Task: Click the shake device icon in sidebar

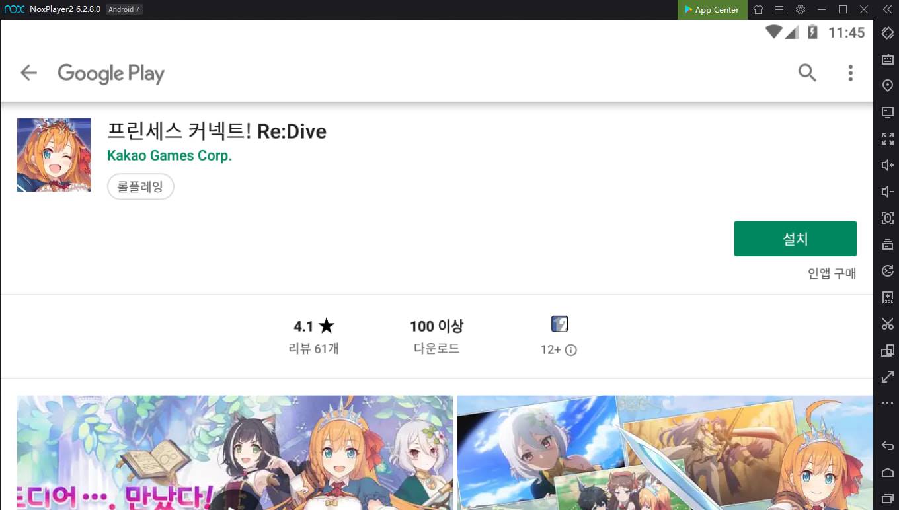Action: (888, 218)
